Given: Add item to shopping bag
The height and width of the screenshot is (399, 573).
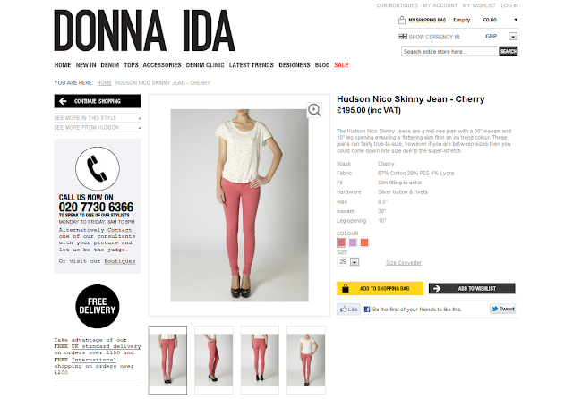Looking at the screenshot, I should (380, 288).
